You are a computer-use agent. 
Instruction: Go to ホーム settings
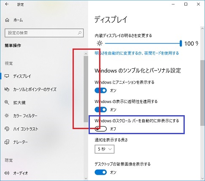pyautogui.click(x=18, y=20)
